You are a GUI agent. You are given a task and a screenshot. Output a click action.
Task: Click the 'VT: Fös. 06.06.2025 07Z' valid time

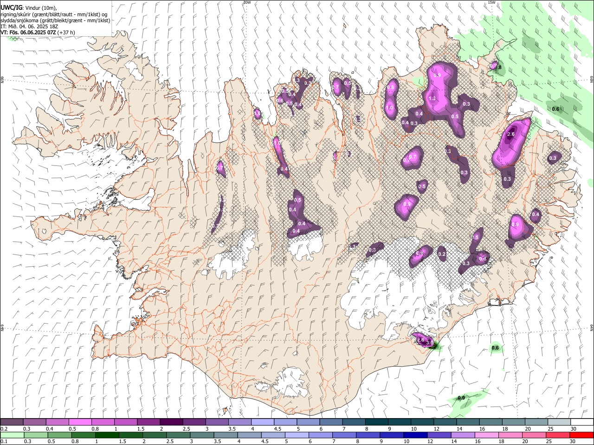point(28,32)
